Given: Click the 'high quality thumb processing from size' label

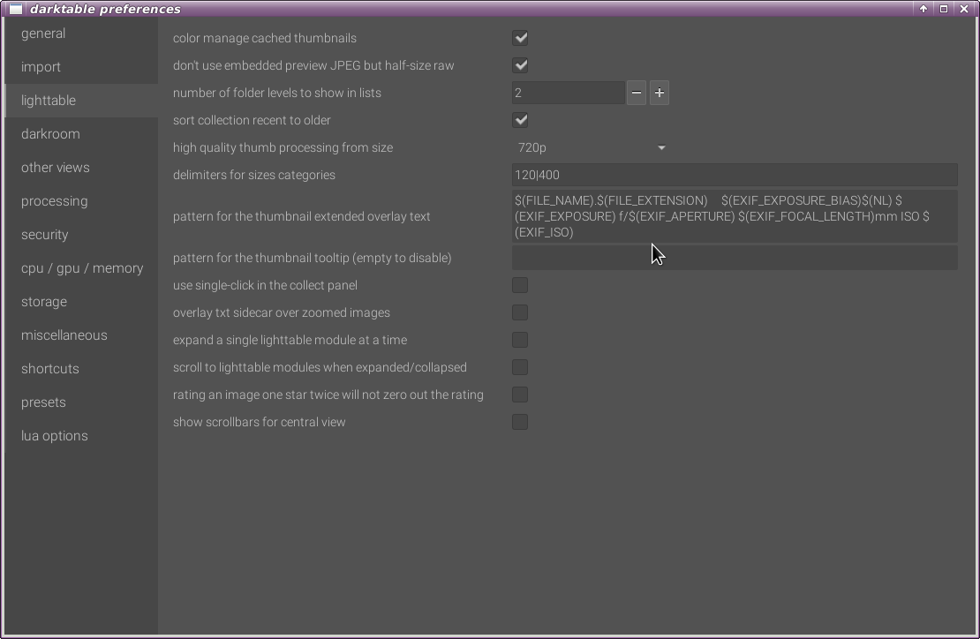Looking at the screenshot, I should point(283,148).
